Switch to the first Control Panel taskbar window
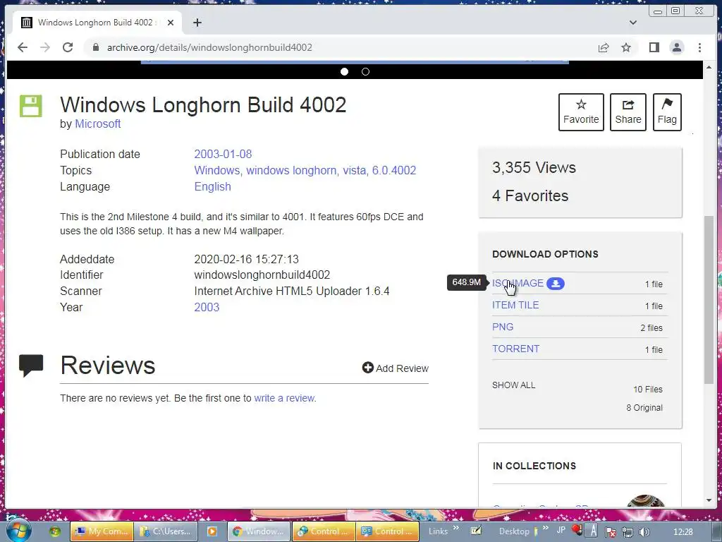This screenshot has width=722, height=542. click(x=324, y=531)
